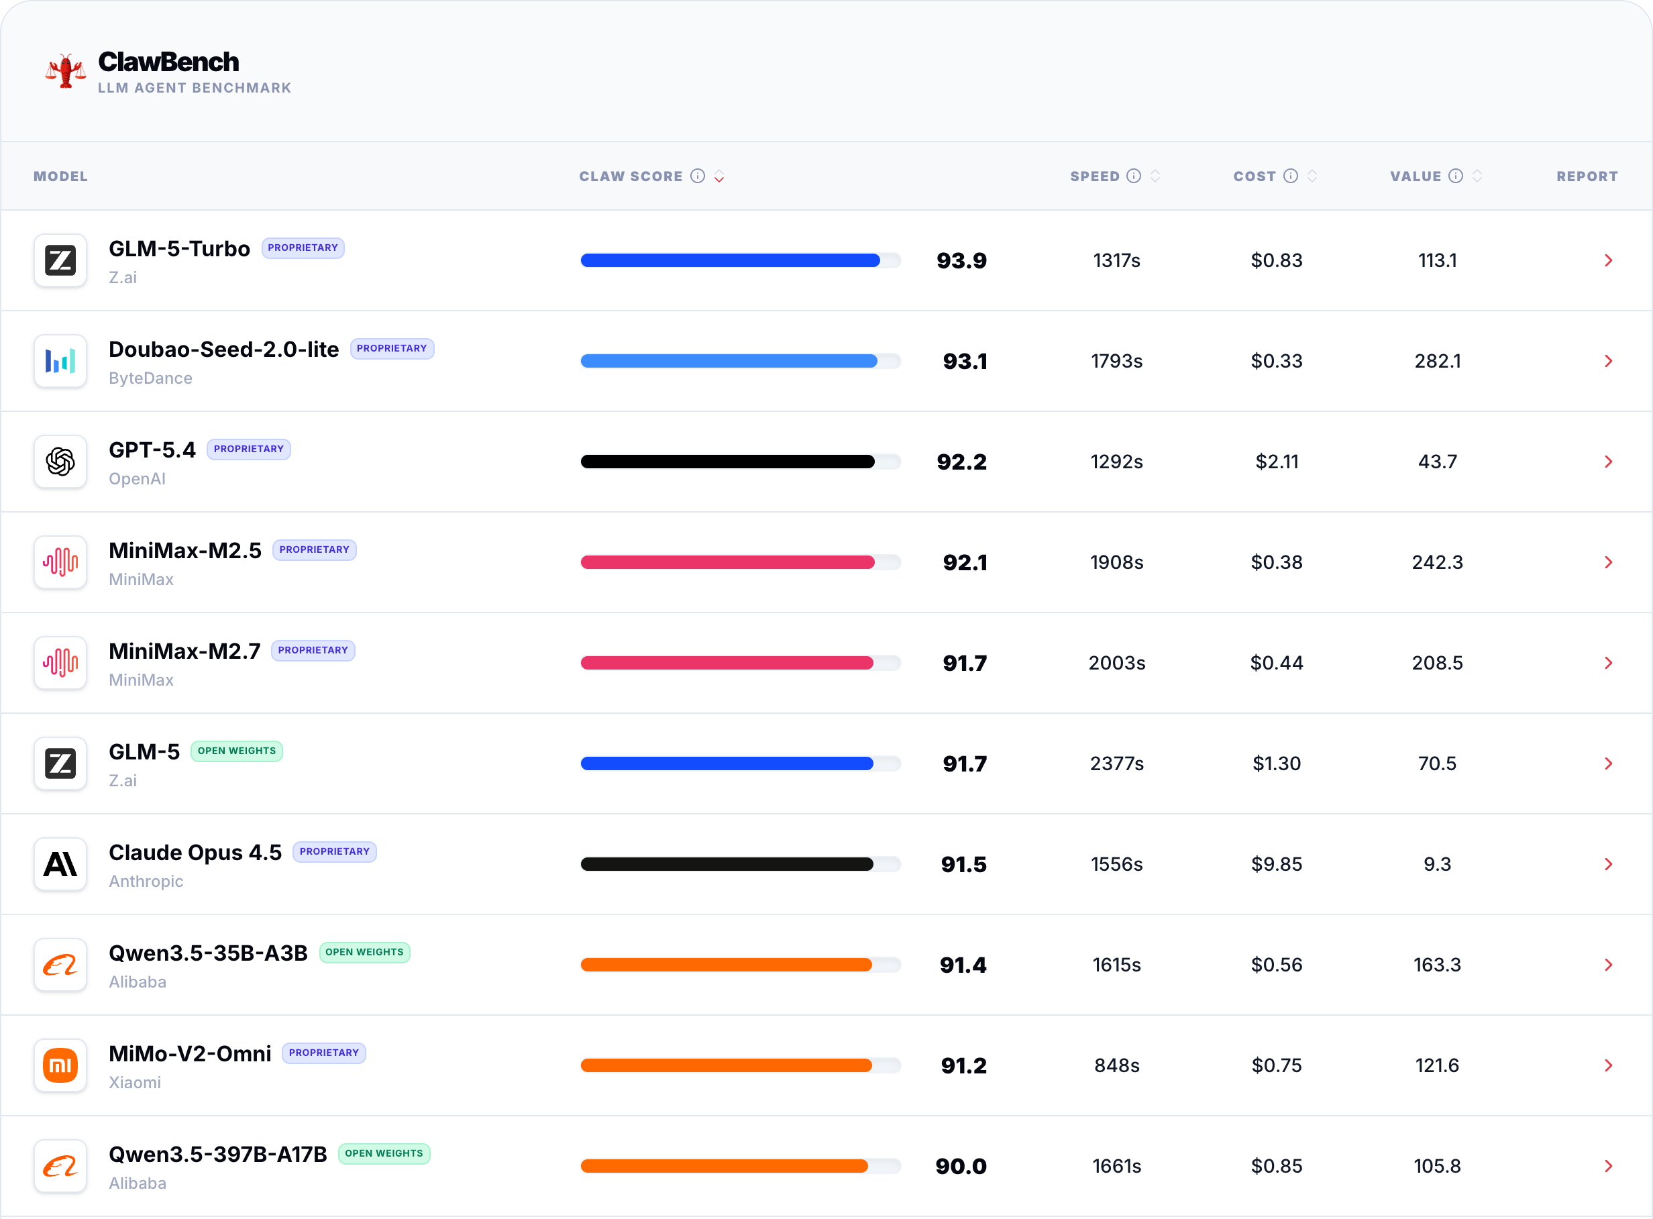This screenshot has height=1219, width=1653.
Task: Open the GLM-5-Turbo report chevron
Action: pyautogui.click(x=1609, y=260)
